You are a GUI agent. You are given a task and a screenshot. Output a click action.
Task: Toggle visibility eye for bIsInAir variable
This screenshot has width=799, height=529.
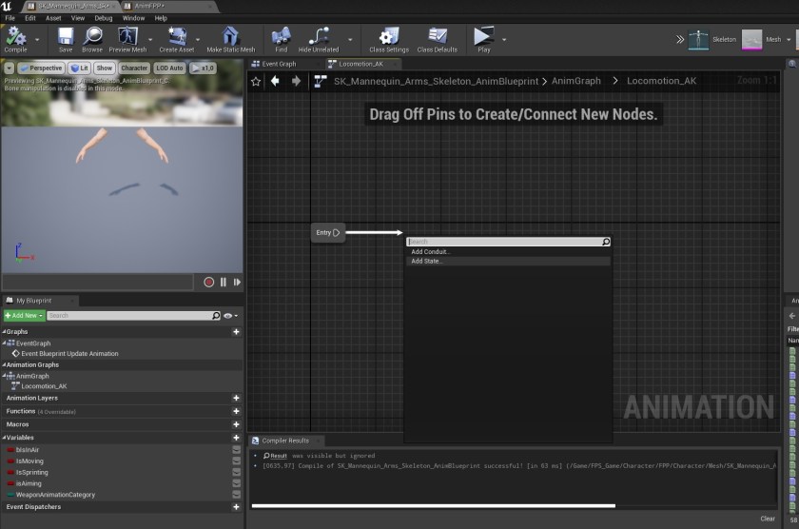pyautogui.click(x=236, y=449)
